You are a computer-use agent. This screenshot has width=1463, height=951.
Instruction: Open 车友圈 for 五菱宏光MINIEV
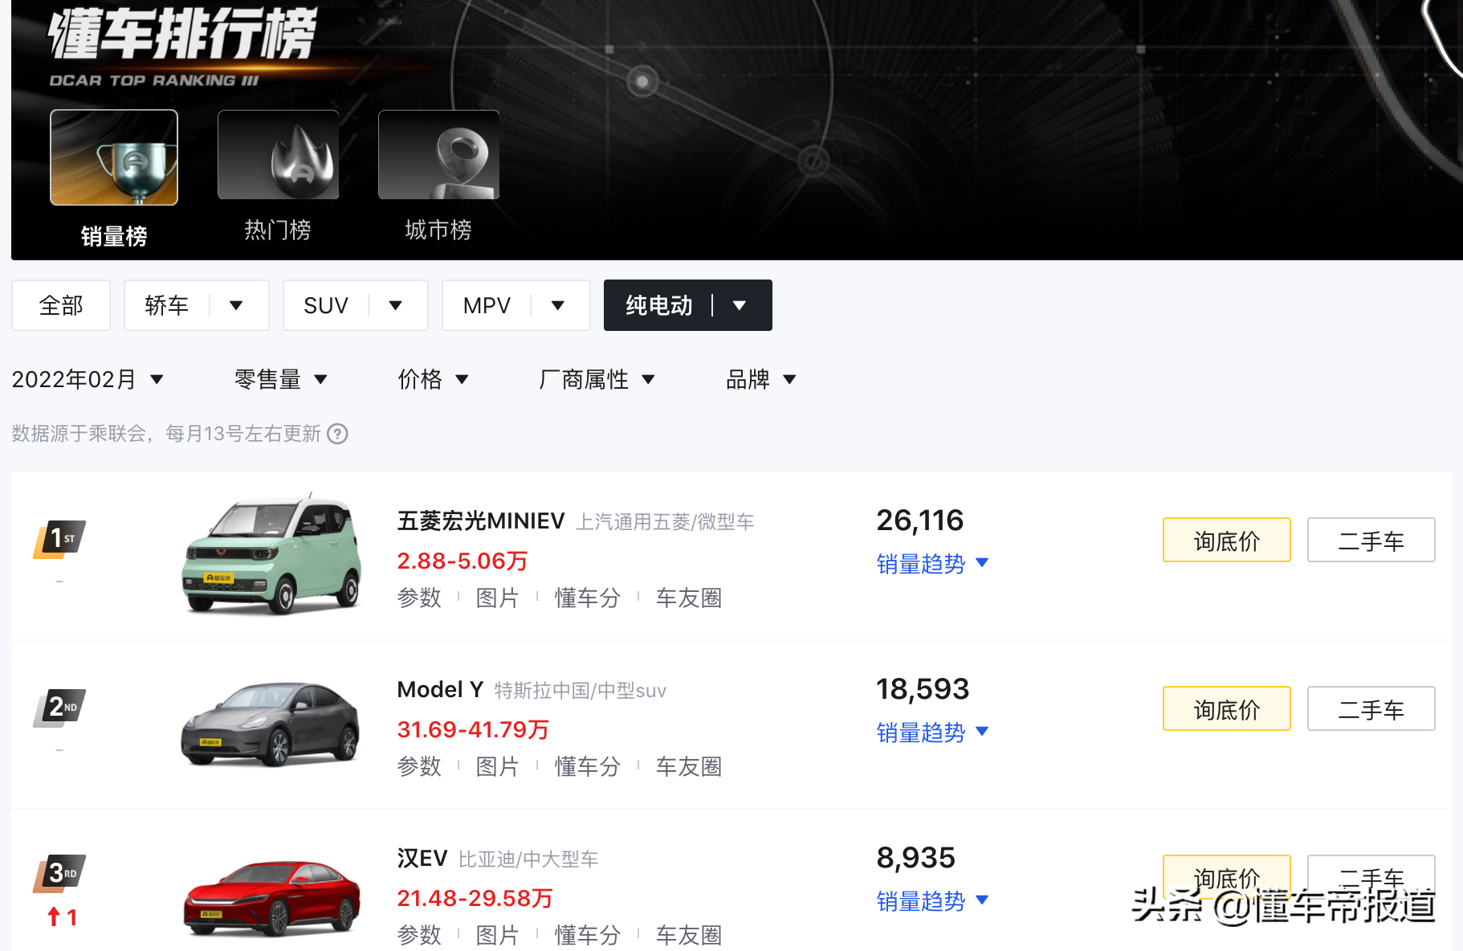click(689, 598)
